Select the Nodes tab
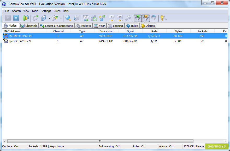The image size is (230, 151). click(x=10, y=26)
